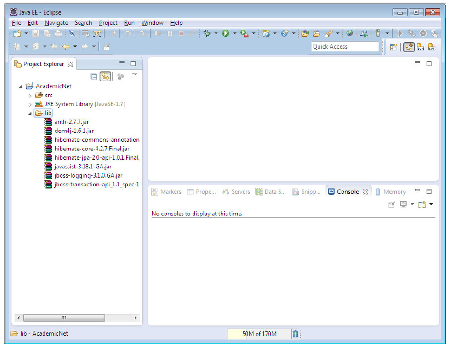Toggle Link with Editor in Project Explorer
451x346 pixels.
pos(105,76)
